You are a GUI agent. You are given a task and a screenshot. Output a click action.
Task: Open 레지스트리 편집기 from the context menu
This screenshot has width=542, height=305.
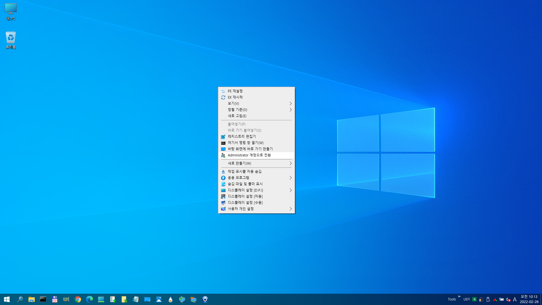point(256,137)
